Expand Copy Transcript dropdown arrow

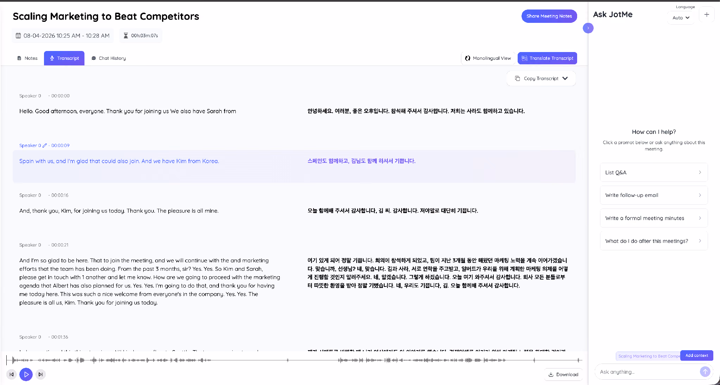pyautogui.click(x=565, y=78)
